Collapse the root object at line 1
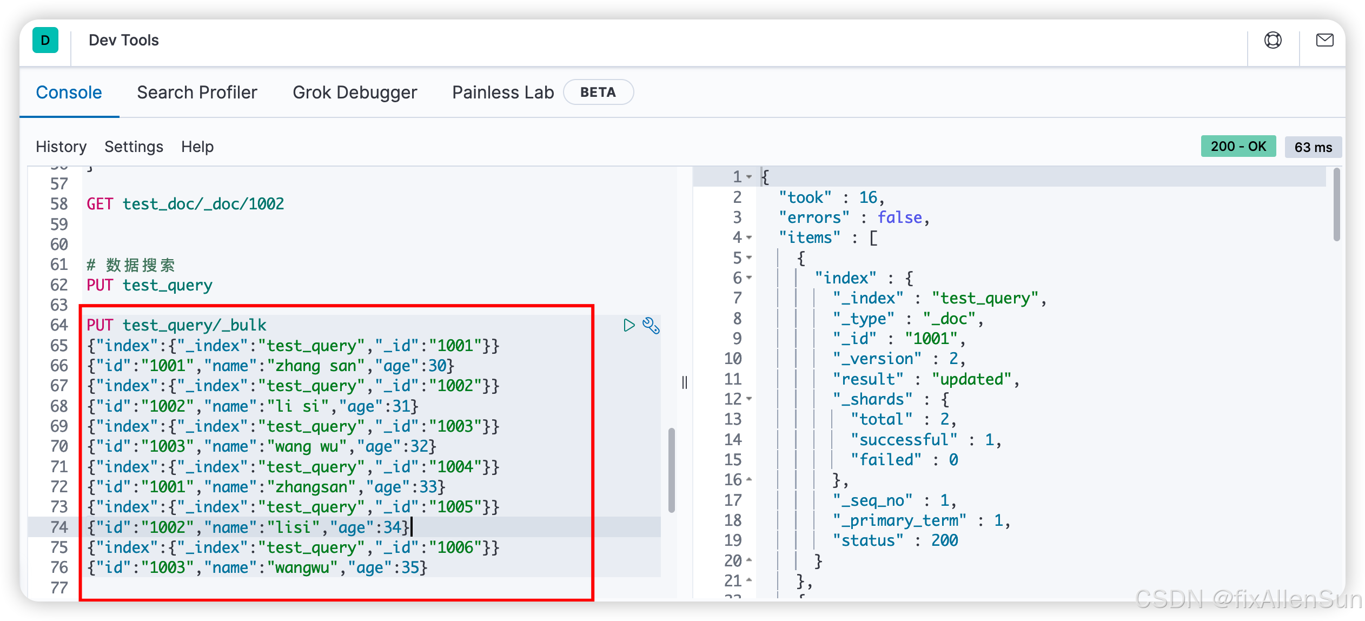This screenshot has height=621, width=1365. [749, 177]
